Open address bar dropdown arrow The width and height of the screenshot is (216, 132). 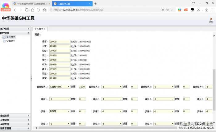click(172, 10)
